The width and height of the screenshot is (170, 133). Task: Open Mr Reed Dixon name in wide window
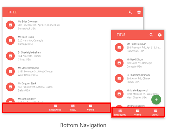(26, 37)
